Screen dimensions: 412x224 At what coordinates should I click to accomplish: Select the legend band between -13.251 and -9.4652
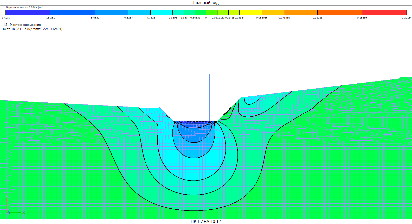(x=72, y=13)
